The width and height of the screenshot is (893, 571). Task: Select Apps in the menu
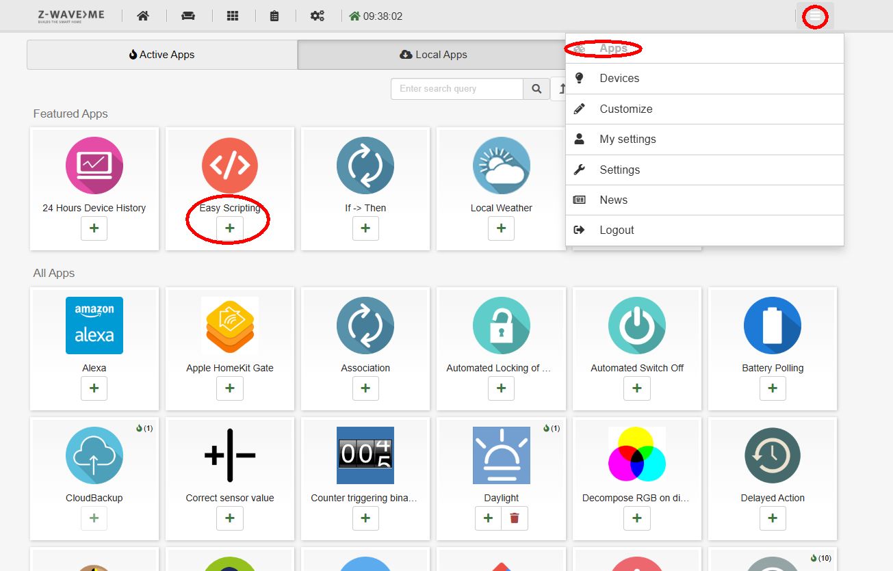tap(704, 49)
